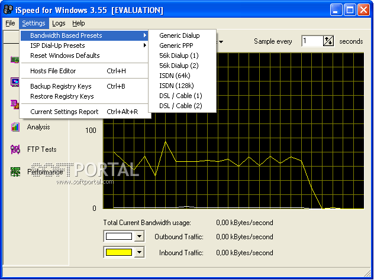
Task: Minimize the iSpeed window
Action: tap(336, 10)
